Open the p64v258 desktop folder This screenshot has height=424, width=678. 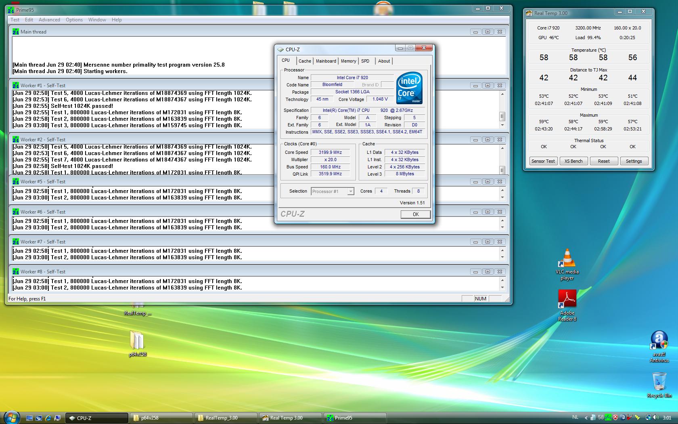(137, 344)
